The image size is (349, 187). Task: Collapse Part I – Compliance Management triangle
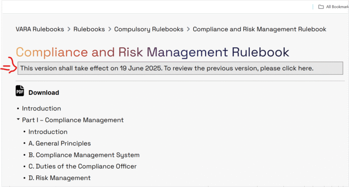18,119
